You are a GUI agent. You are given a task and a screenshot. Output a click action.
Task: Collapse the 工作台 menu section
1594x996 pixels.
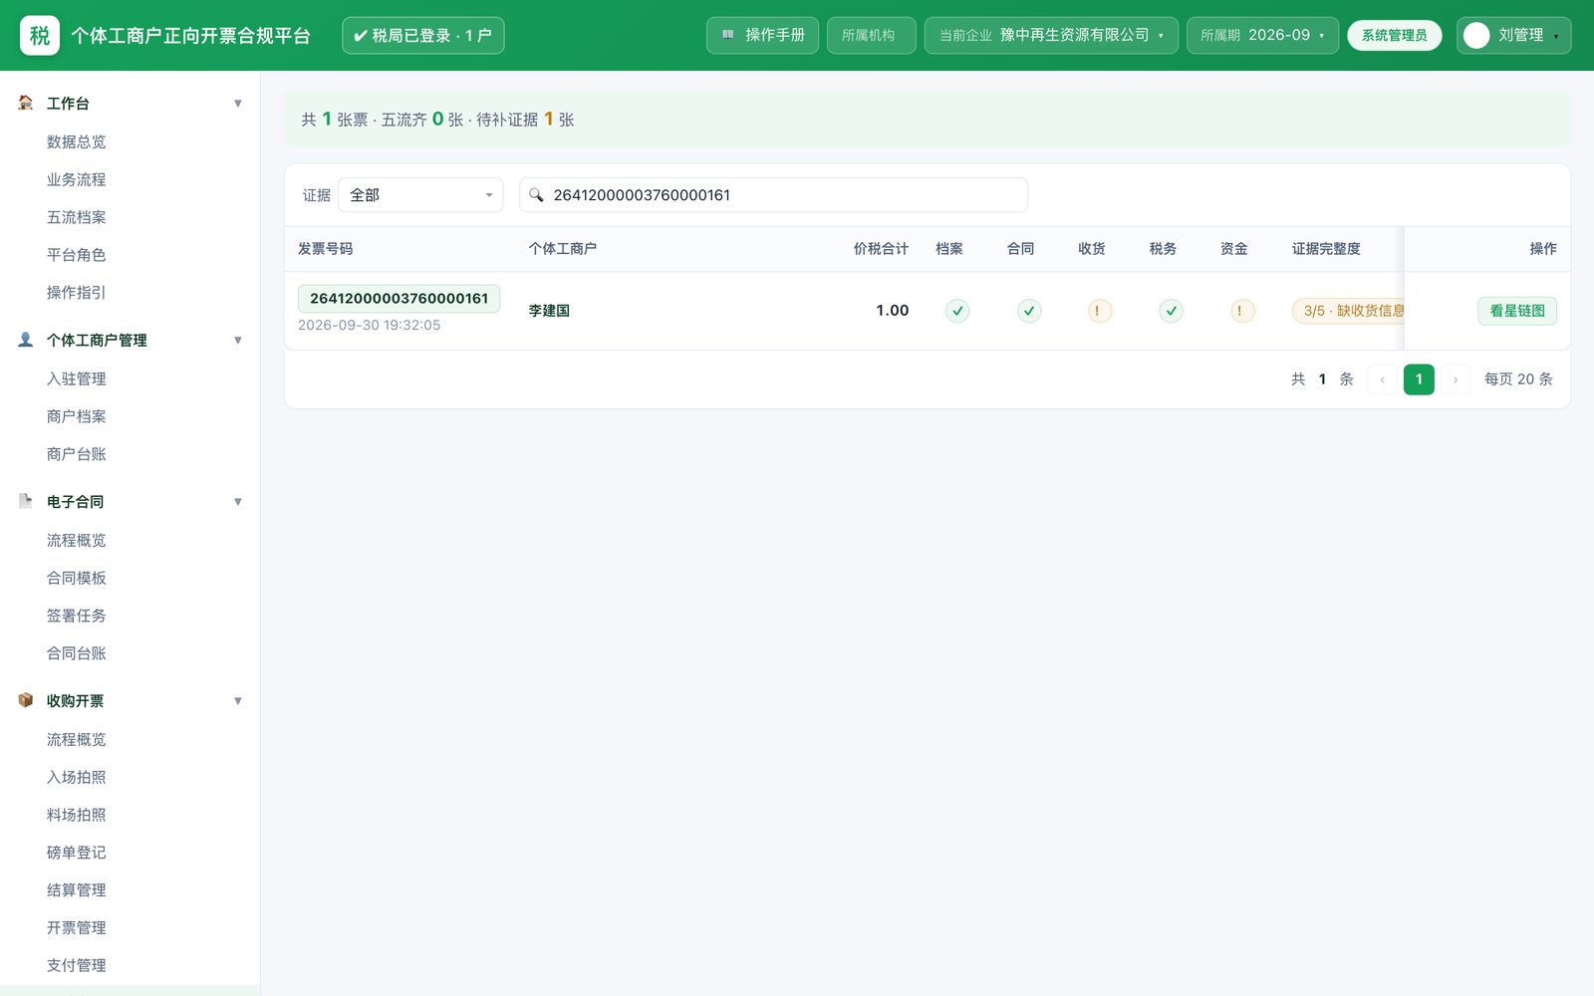[x=238, y=104]
